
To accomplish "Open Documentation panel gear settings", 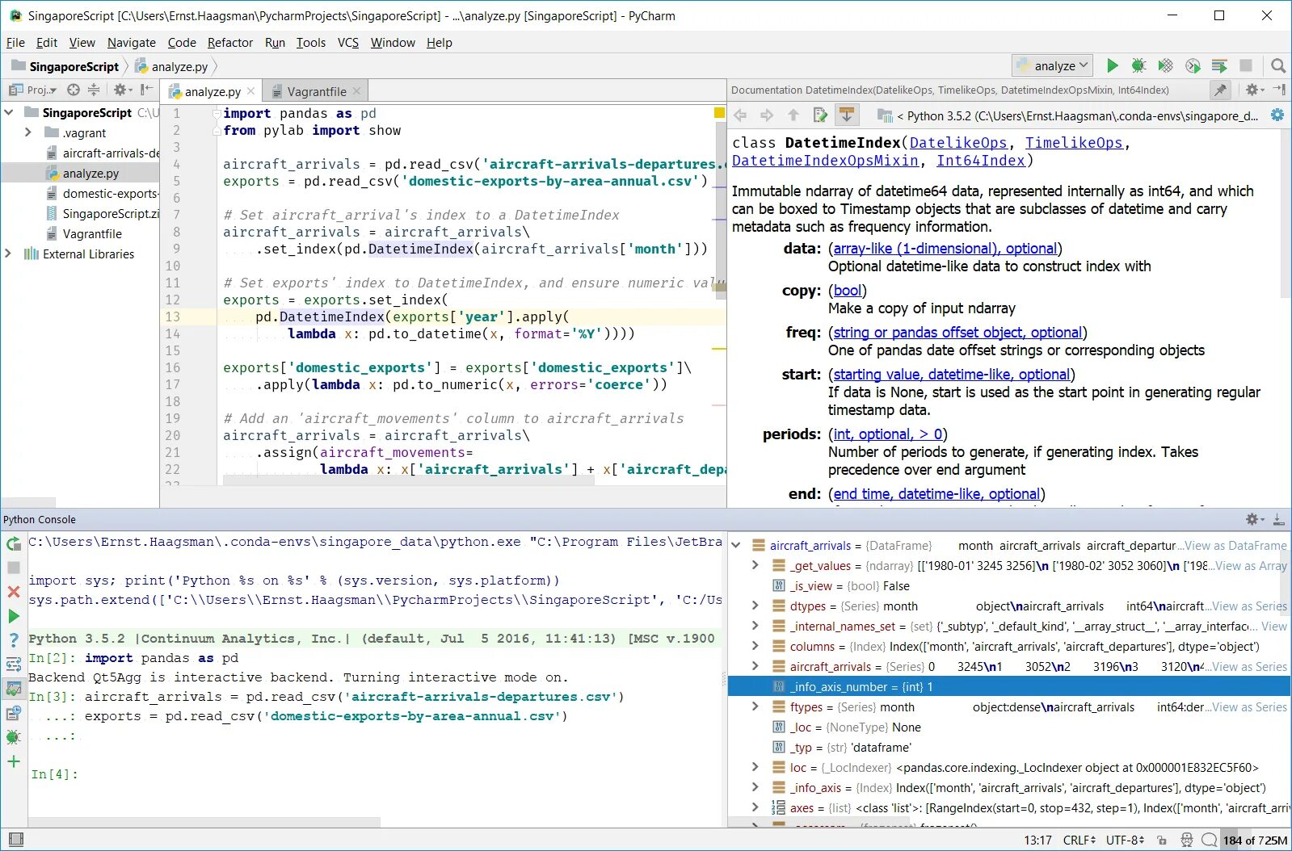I will click(x=1252, y=90).
